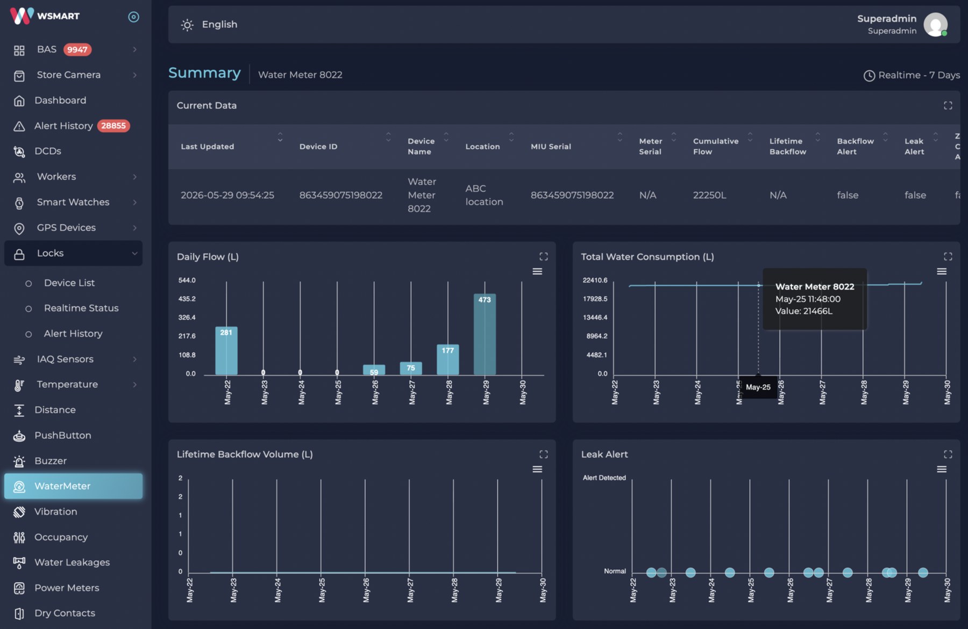
Task: Click the Smart Watches icon
Action: (x=19, y=203)
